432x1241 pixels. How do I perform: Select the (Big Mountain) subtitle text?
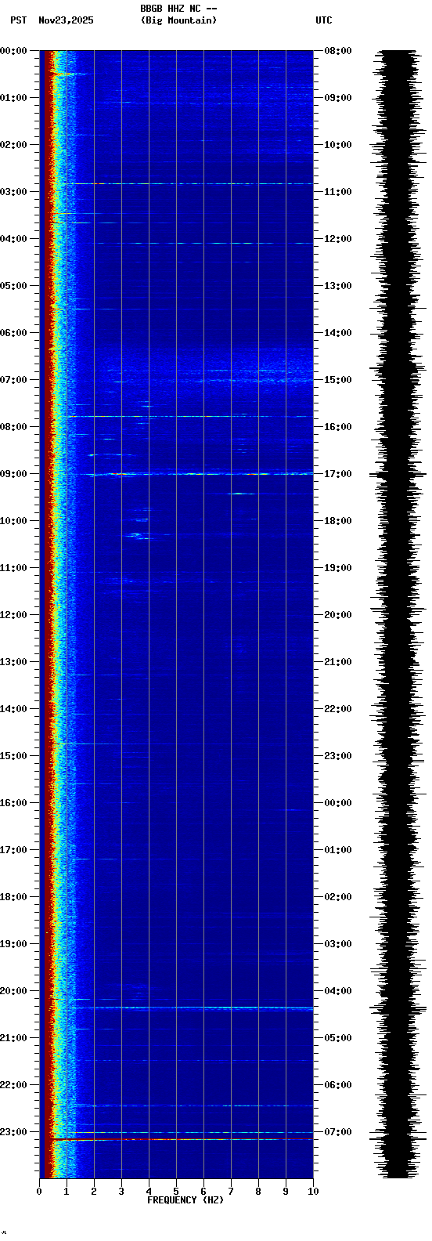[178, 20]
